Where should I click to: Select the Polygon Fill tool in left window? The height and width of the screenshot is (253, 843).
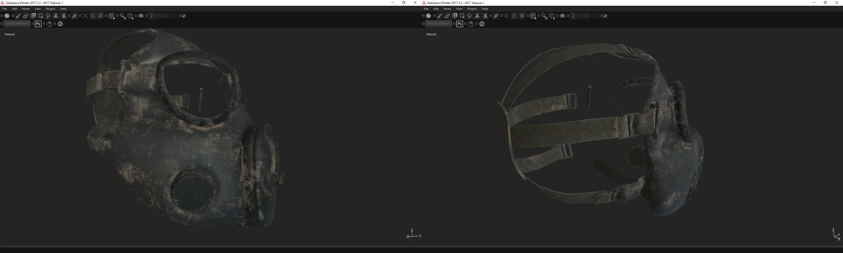[x=41, y=16]
